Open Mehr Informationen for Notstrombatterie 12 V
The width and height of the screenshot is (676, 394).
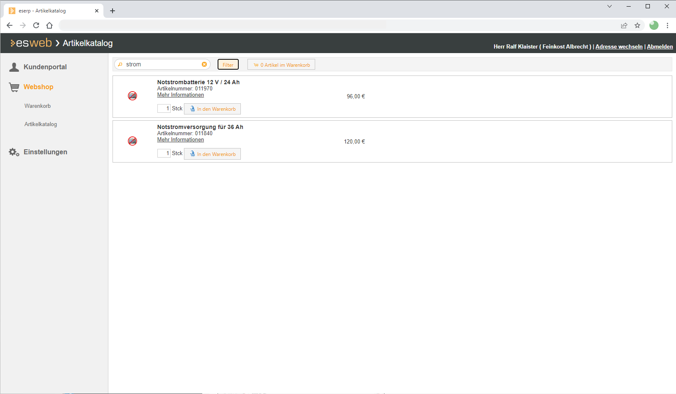click(181, 95)
